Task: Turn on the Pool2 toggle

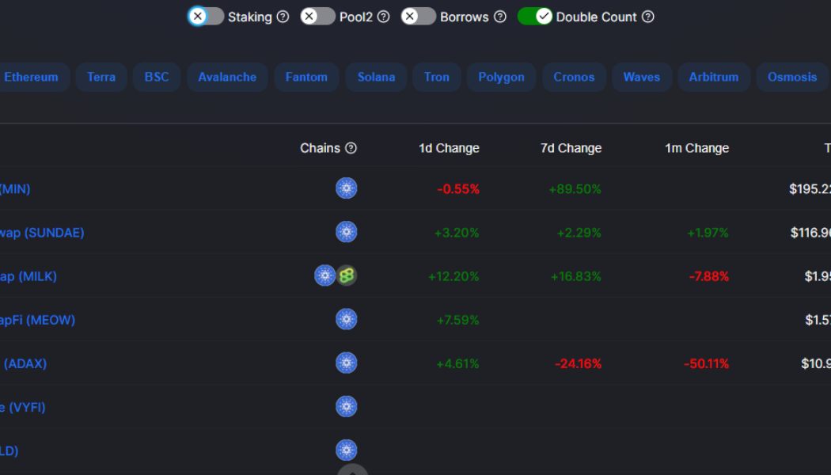Action: 318,17
